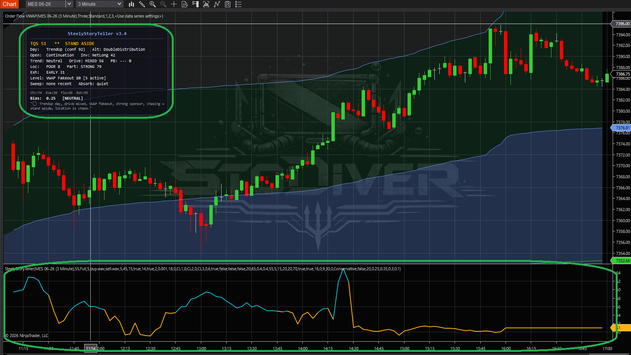
Task: Click the TrendUp (conf 92) day value
Action: coord(65,50)
